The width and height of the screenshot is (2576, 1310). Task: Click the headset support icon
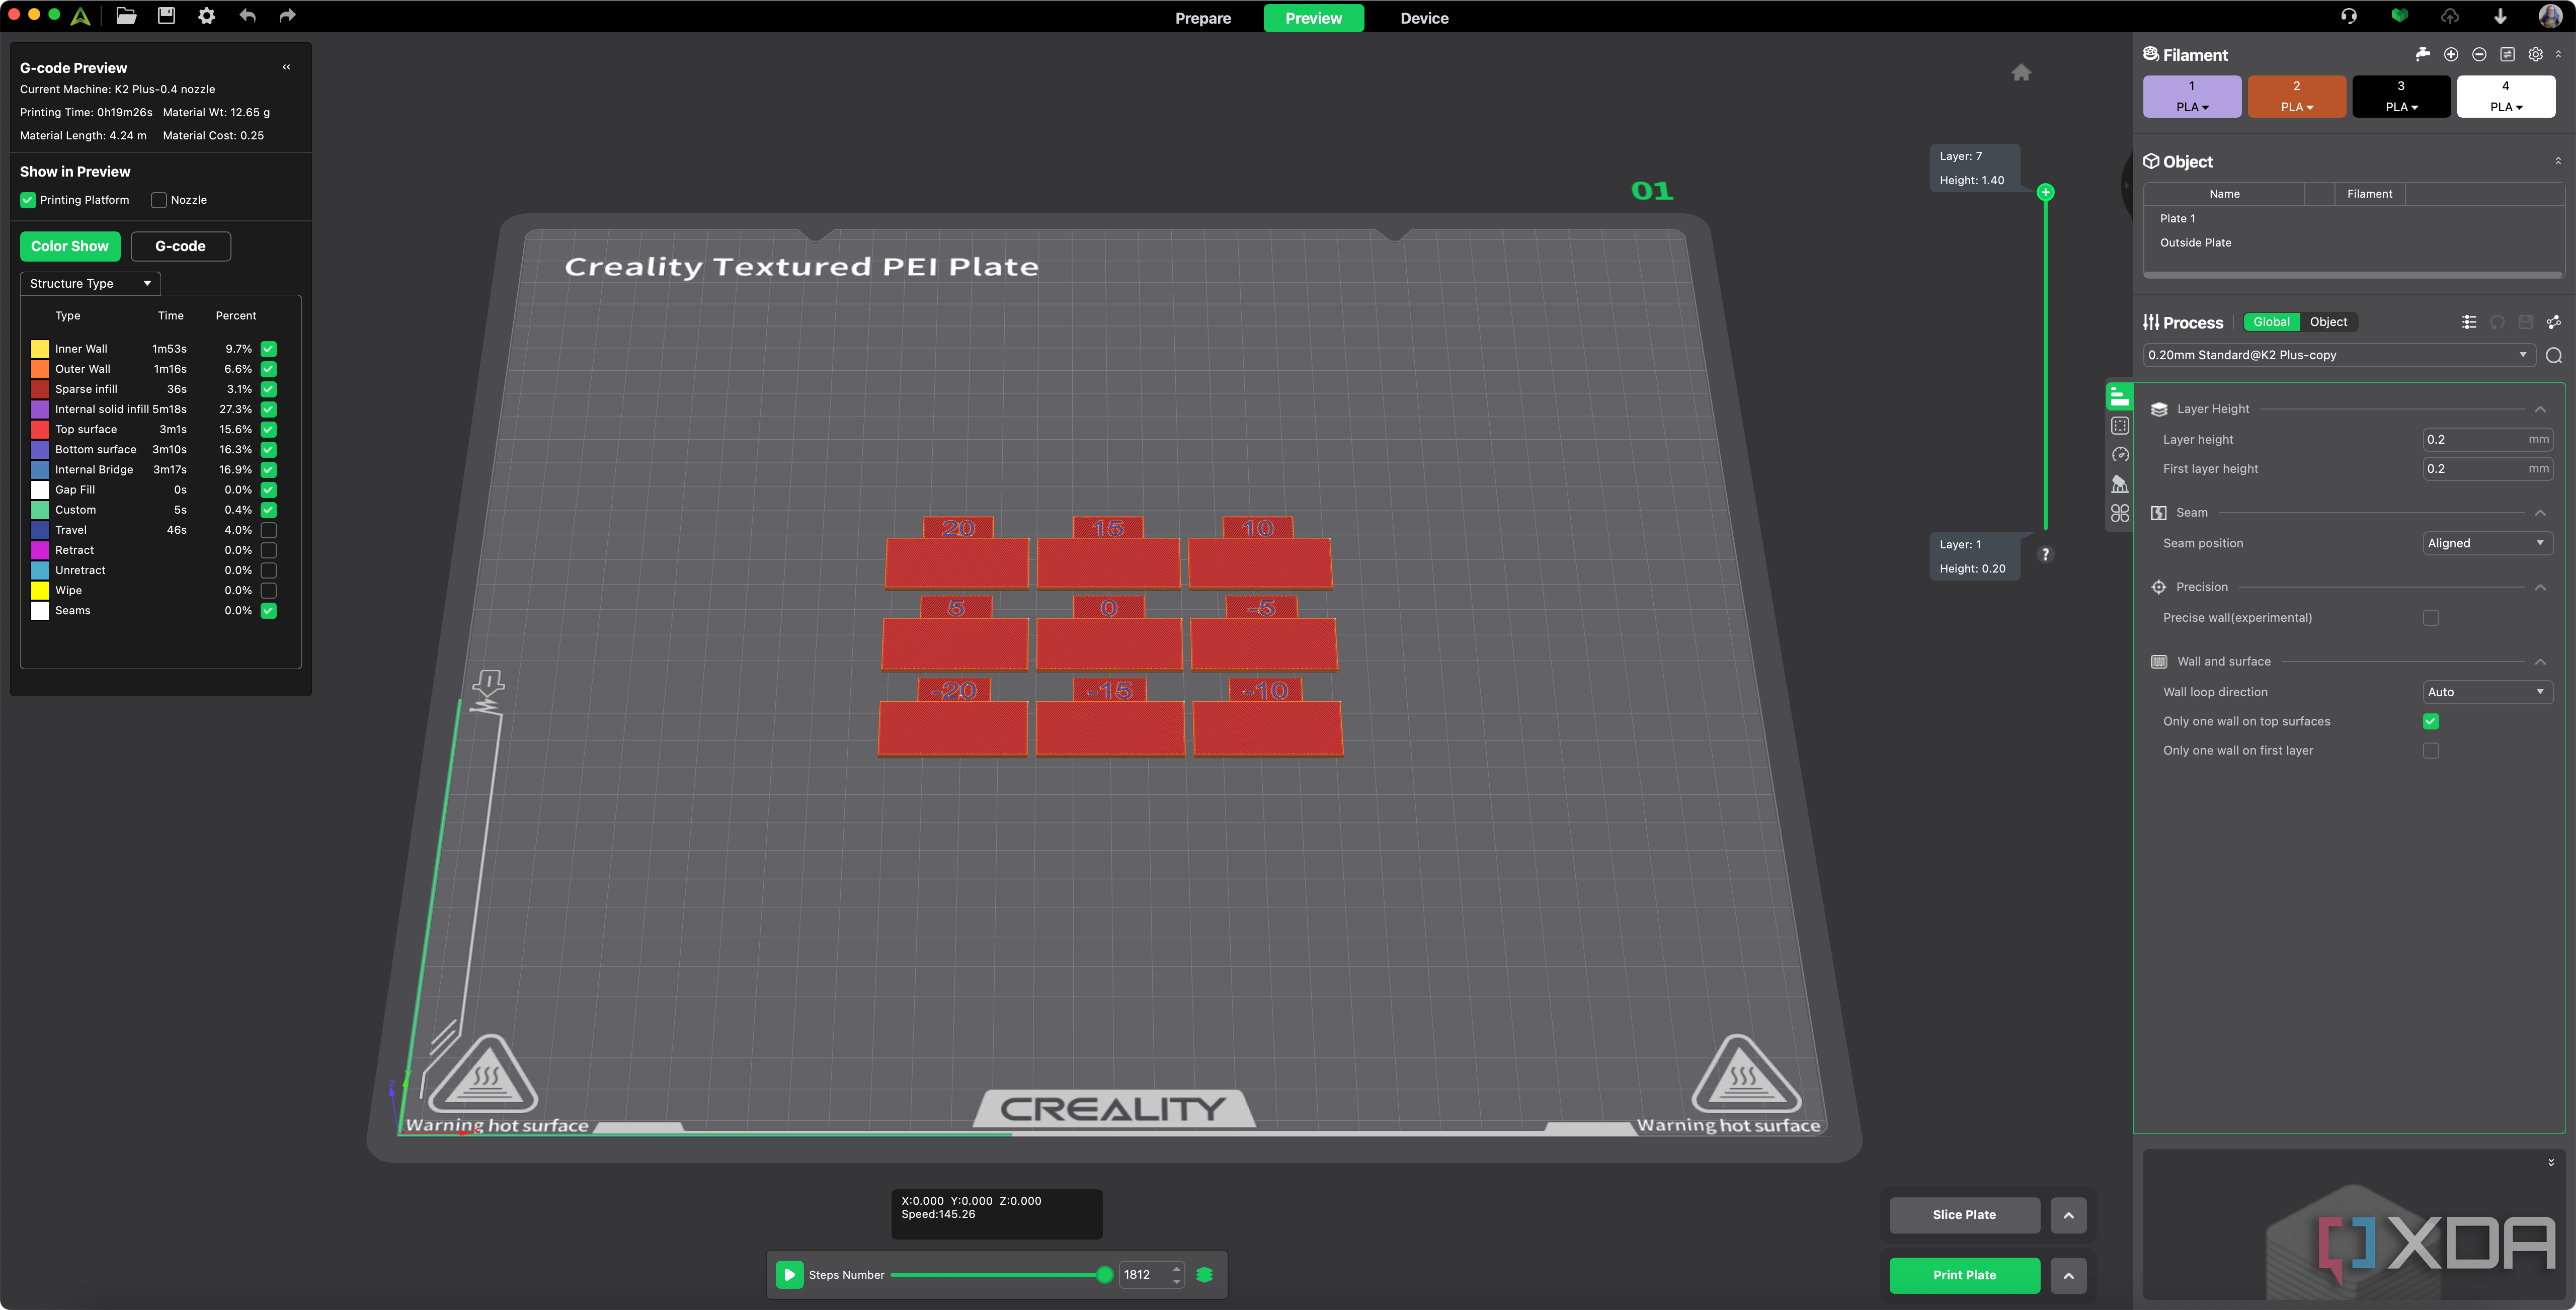(x=2349, y=16)
